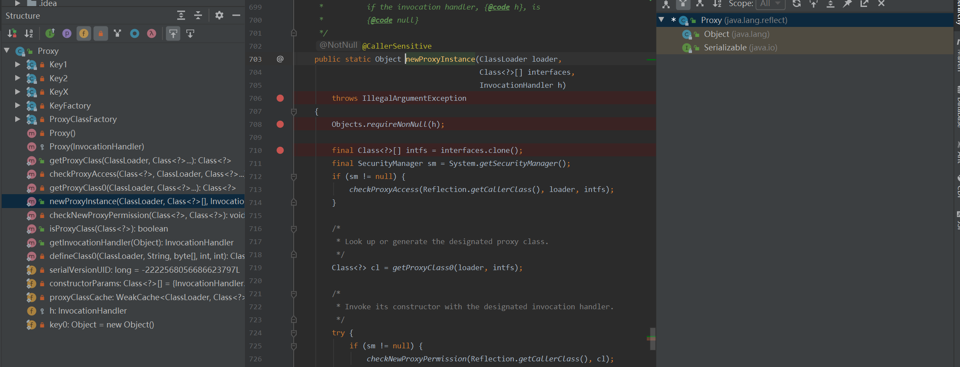
Task: Show subtypes hierarchy icon
Action: [x=700, y=4]
